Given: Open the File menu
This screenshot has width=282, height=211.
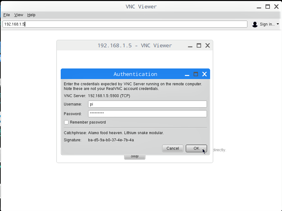Looking at the screenshot, I should [7, 15].
